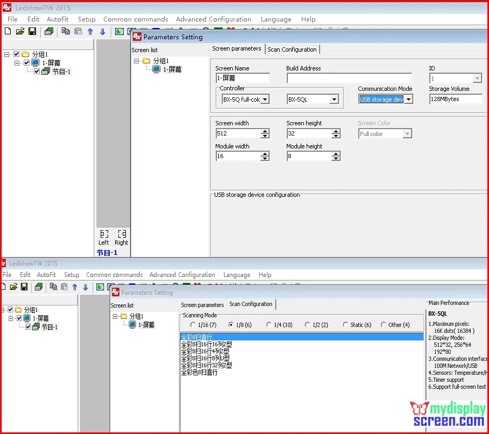Viewport: 489px width, 434px height.
Task: Click Paste icon in lower window toolbar
Action: pyautogui.click(x=64, y=287)
